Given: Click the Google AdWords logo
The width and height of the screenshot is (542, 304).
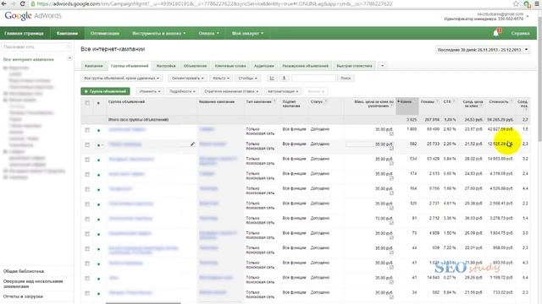Looking at the screenshot, I should tap(33, 16).
